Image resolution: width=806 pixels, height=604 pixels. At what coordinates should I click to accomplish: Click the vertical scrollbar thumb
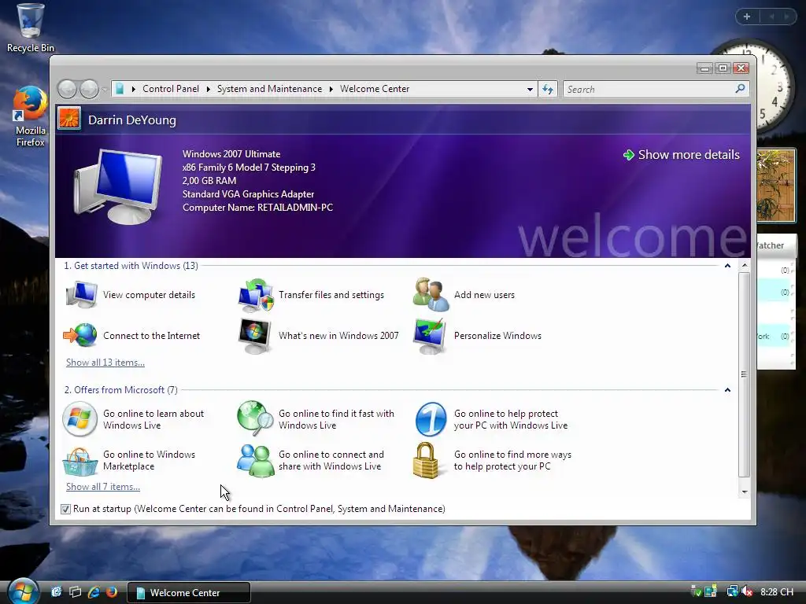(744, 374)
